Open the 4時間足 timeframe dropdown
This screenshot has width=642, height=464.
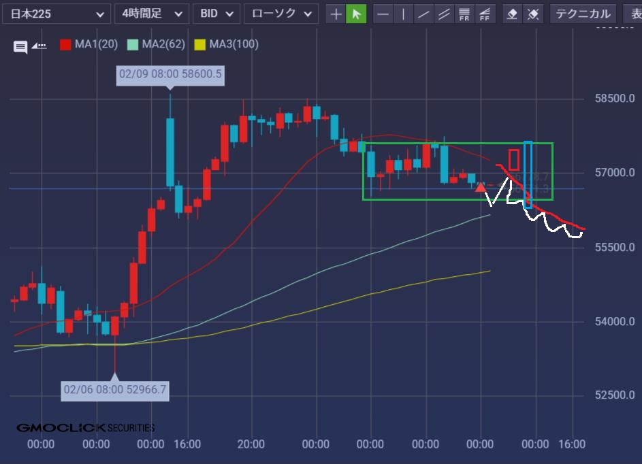[151, 14]
